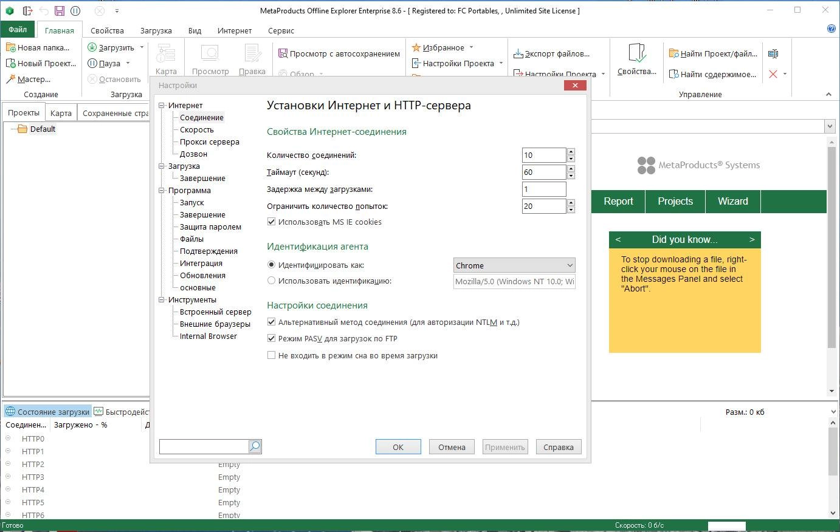This screenshot has height=532, width=840.
Task: Click the rename icon above the red X
Action: tap(773, 53)
